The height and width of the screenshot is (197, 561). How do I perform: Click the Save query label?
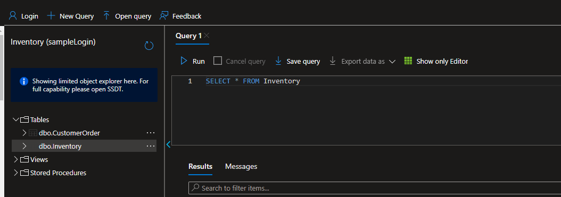(x=303, y=62)
